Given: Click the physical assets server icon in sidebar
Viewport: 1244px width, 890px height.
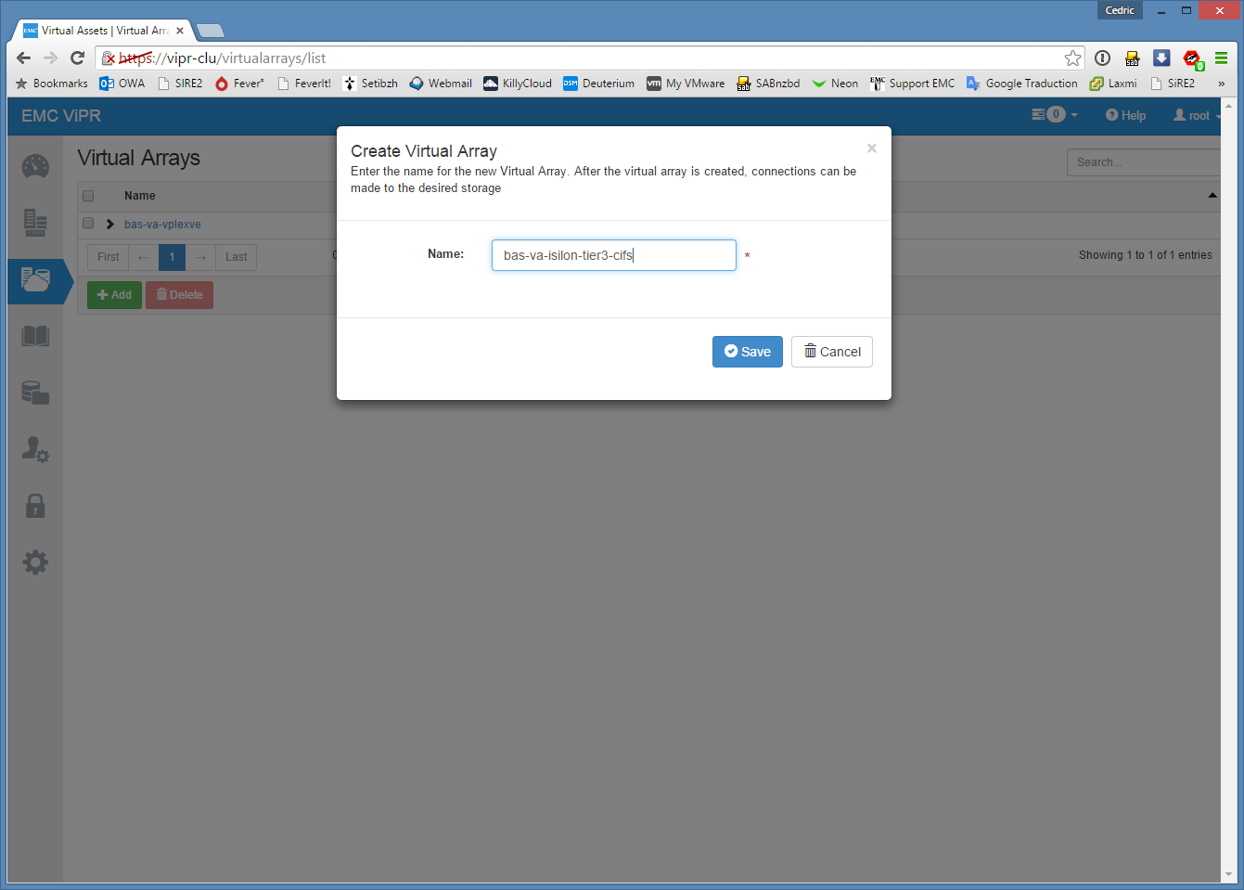Looking at the screenshot, I should (35, 223).
